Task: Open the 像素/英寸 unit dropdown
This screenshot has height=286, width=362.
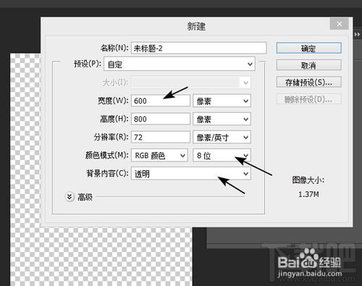Action: tap(222, 138)
